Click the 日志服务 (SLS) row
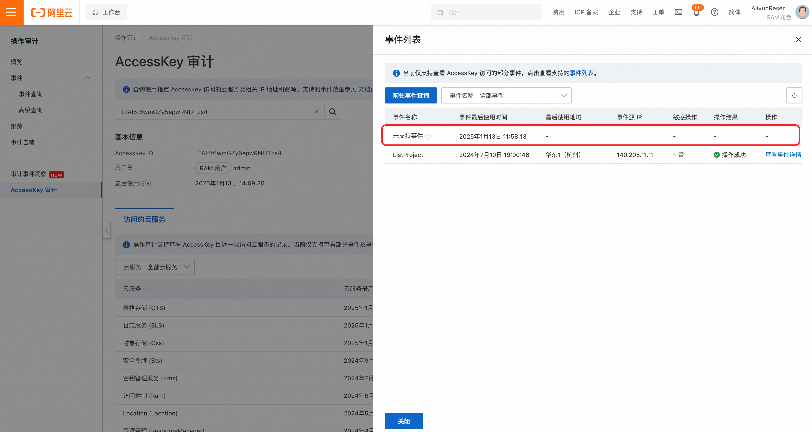Viewport: 812px width, 432px height. pyautogui.click(x=244, y=326)
